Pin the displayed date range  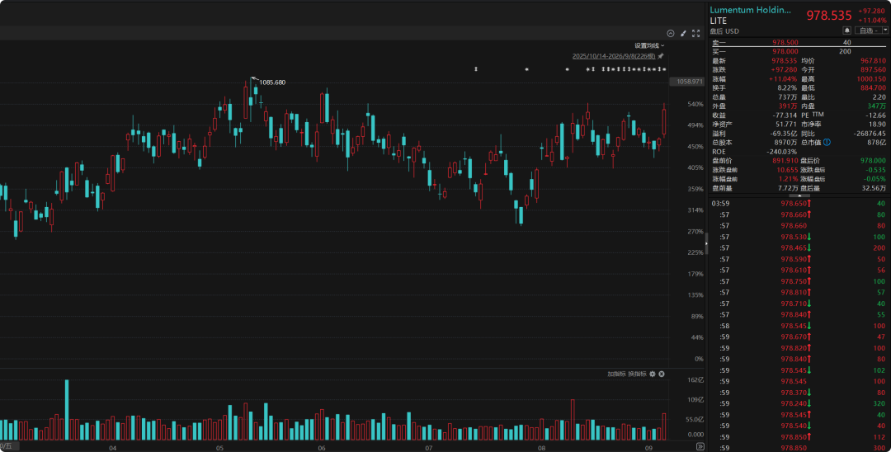660,56
